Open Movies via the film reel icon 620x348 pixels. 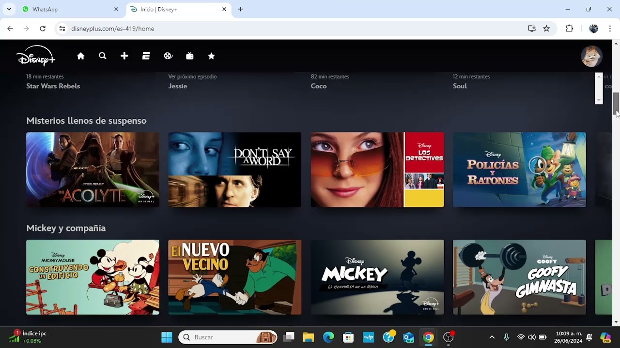168,56
